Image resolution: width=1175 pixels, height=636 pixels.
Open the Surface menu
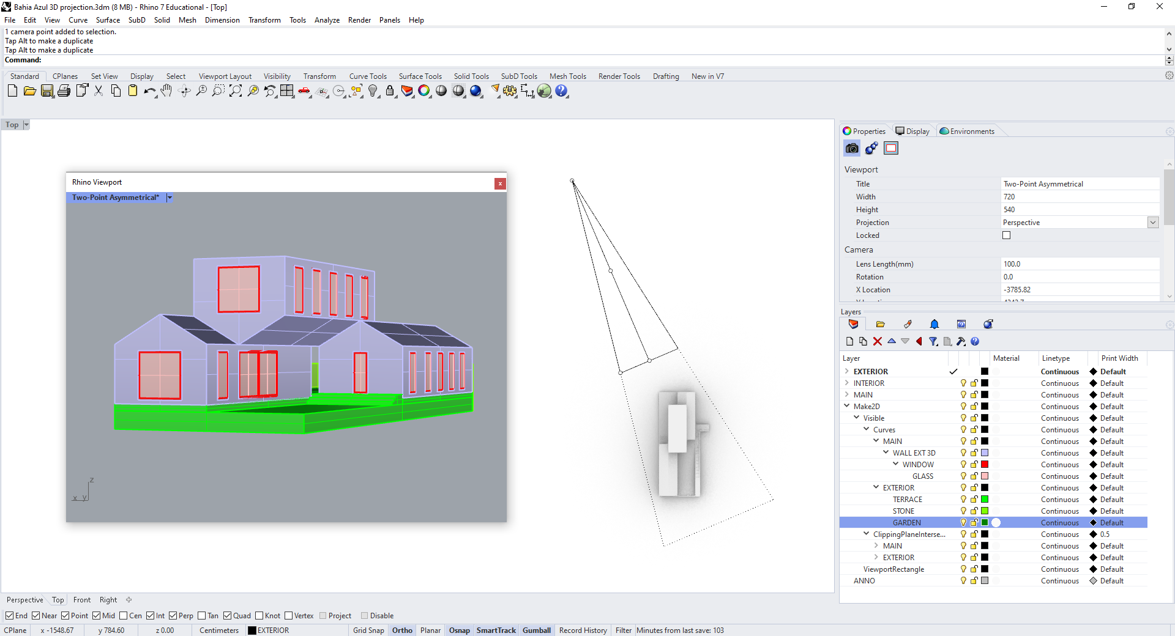tap(108, 20)
